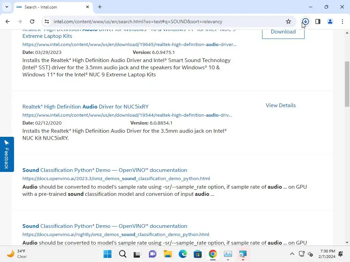This screenshot has height=262, width=350.
Task: Select date text 02/12/2020
Action: pyautogui.click(x=48, y=123)
